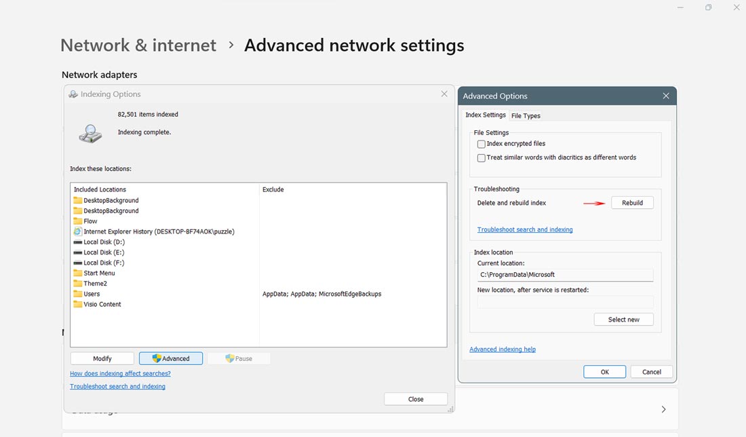Click the Indexing Options magnifier drive icon
Image resolution: width=746 pixels, height=437 pixels.
90,132
